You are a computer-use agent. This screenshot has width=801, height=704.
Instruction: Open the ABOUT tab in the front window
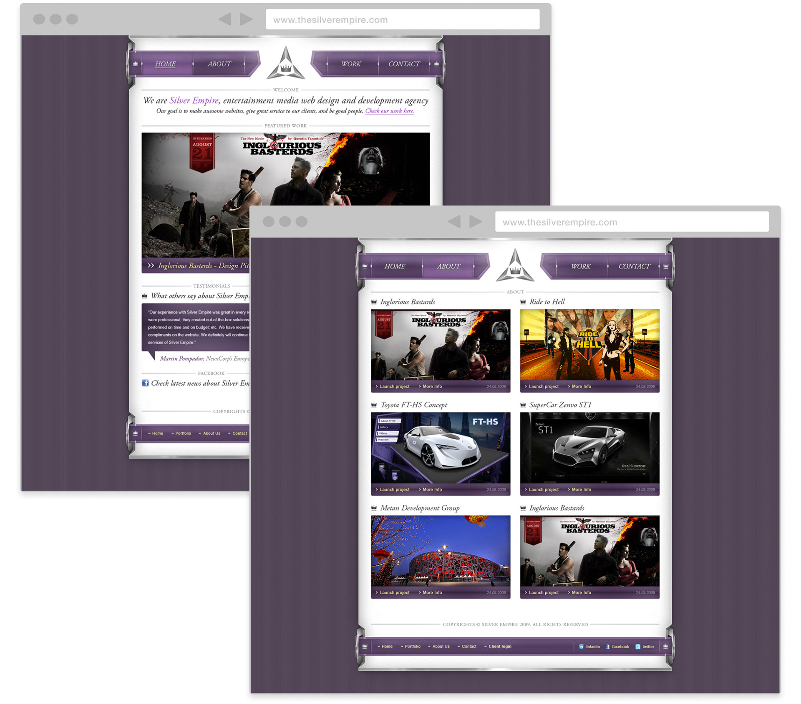click(x=449, y=266)
